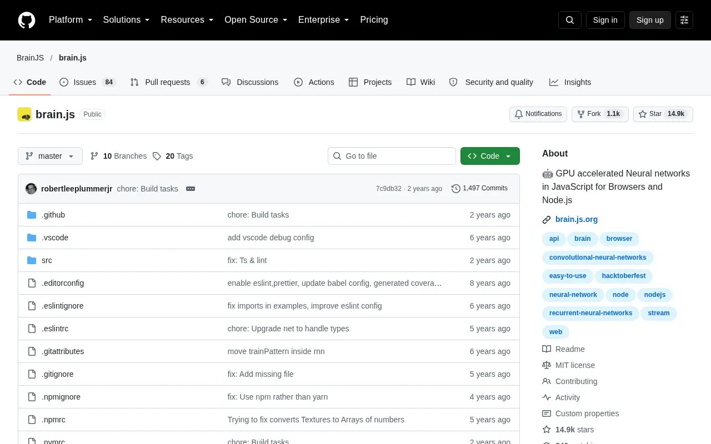Open the brain.js.org website link

point(577,219)
